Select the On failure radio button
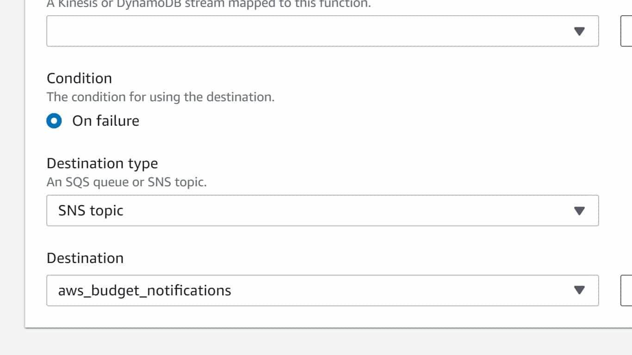 coord(54,121)
